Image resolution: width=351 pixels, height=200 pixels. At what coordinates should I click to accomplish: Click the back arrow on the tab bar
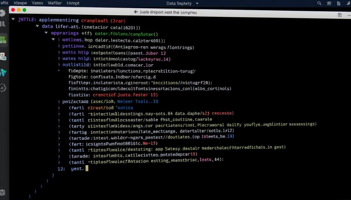tap(135, 12)
